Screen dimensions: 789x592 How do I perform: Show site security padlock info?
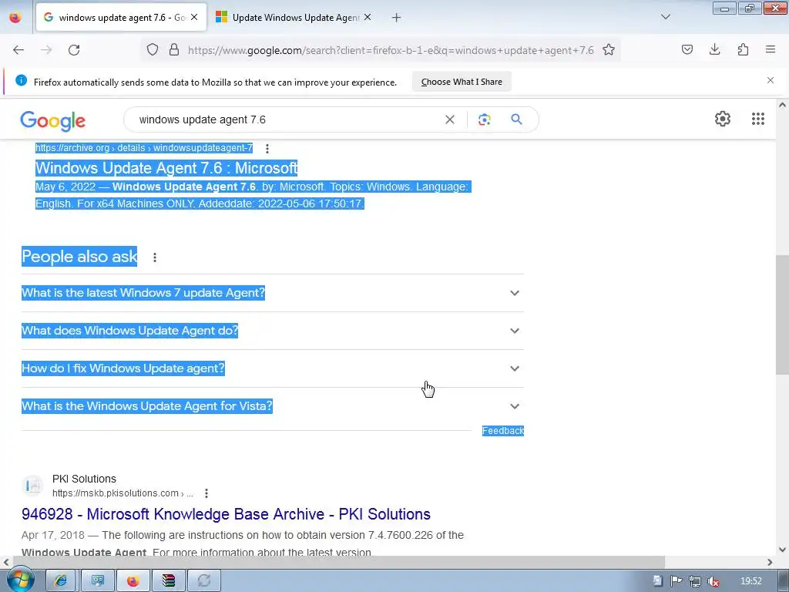(x=174, y=50)
